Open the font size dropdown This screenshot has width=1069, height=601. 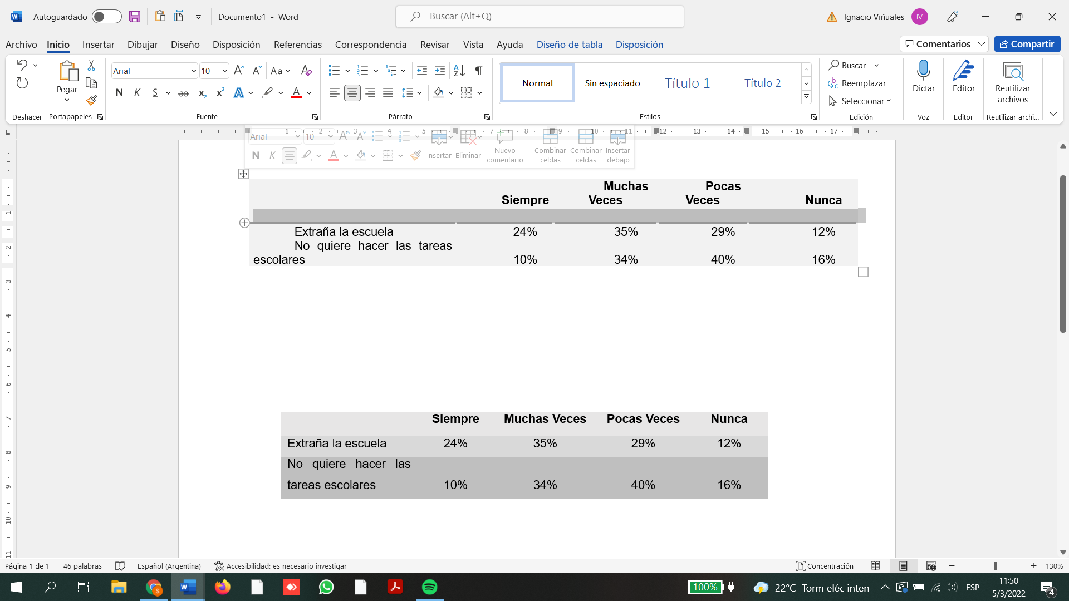(x=225, y=71)
